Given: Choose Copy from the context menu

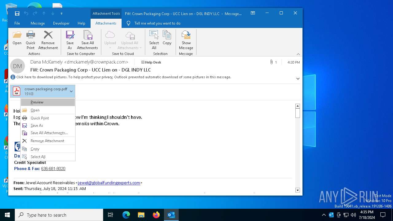Looking at the screenshot, I should click(x=48, y=149).
